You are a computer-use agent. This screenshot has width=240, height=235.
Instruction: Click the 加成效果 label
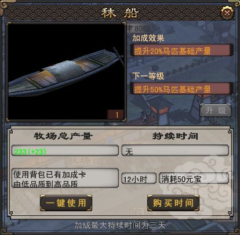pos(148,38)
